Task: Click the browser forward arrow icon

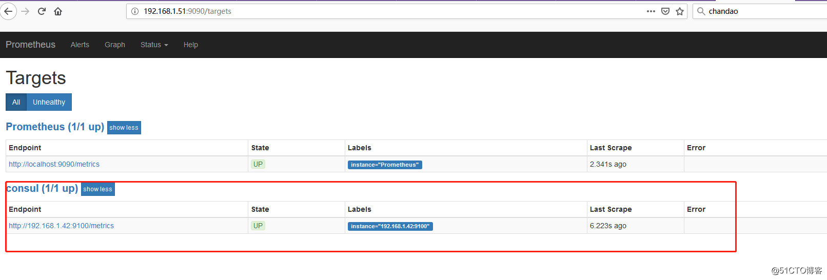Action: coord(25,11)
